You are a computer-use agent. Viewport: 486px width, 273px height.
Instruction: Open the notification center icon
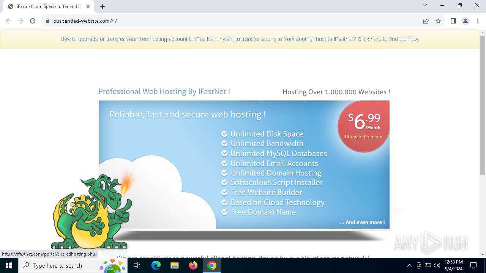[x=473, y=265]
